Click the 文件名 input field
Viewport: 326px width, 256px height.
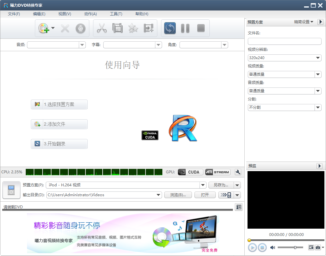click(285, 41)
